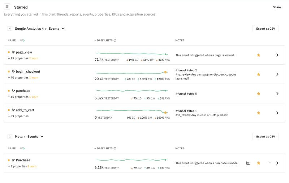
Task: Click the count badge '4' beside Google Analytics 4
Action: point(10,29)
